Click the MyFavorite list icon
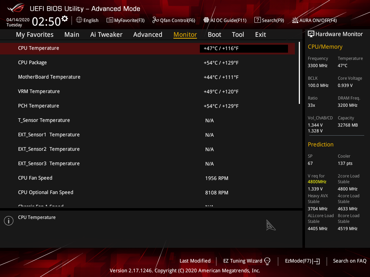This screenshot has width=370, height=277. pyautogui.click(x=109, y=20)
